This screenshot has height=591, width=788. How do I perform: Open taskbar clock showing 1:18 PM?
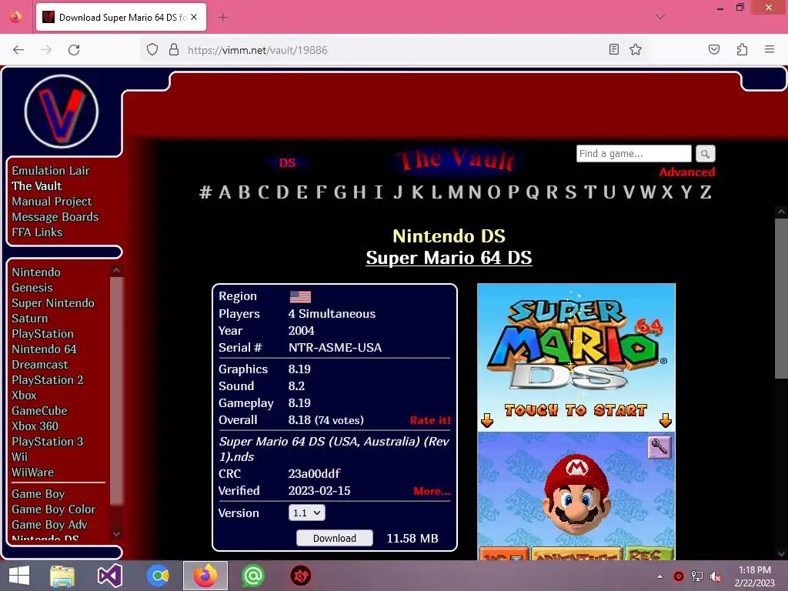[755, 576]
